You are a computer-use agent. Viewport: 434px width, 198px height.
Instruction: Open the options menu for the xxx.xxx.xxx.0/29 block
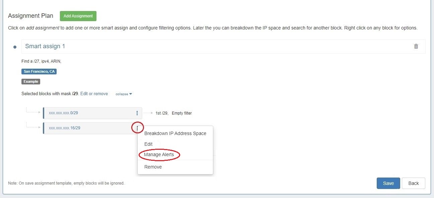(x=137, y=113)
